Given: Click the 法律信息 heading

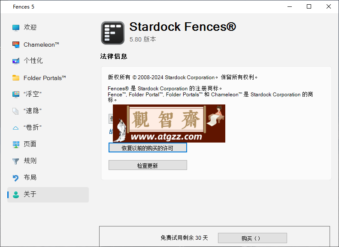Looking at the screenshot, I should 114,57.
